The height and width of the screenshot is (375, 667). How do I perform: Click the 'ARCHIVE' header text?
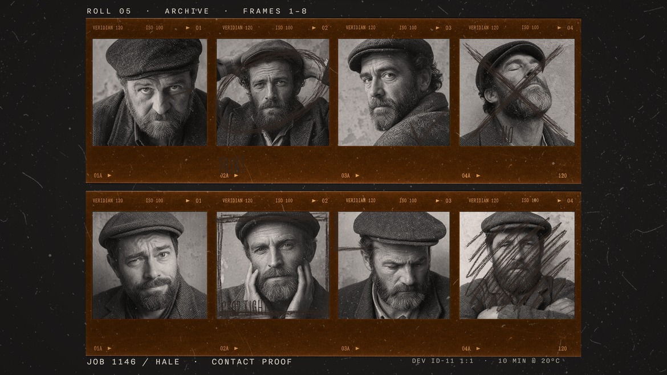tap(187, 11)
